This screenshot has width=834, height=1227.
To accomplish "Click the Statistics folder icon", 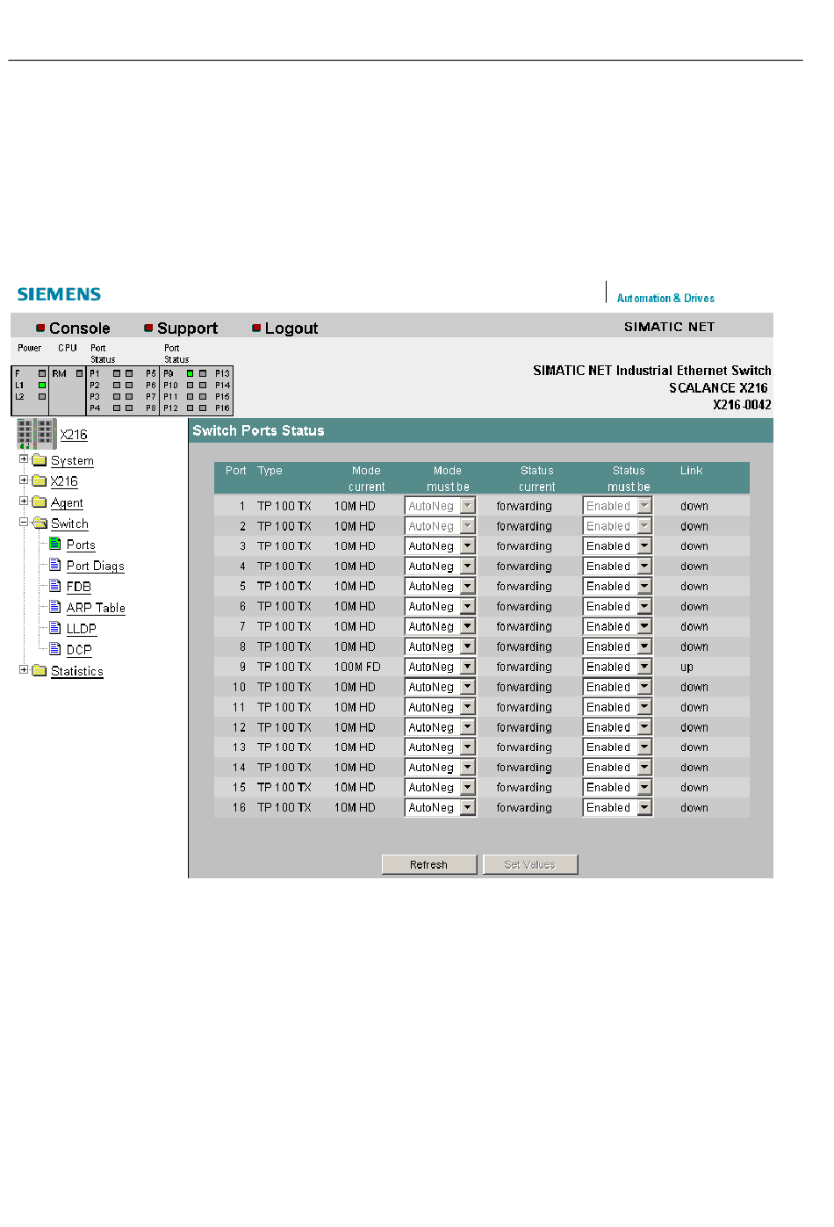I will point(40,671).
